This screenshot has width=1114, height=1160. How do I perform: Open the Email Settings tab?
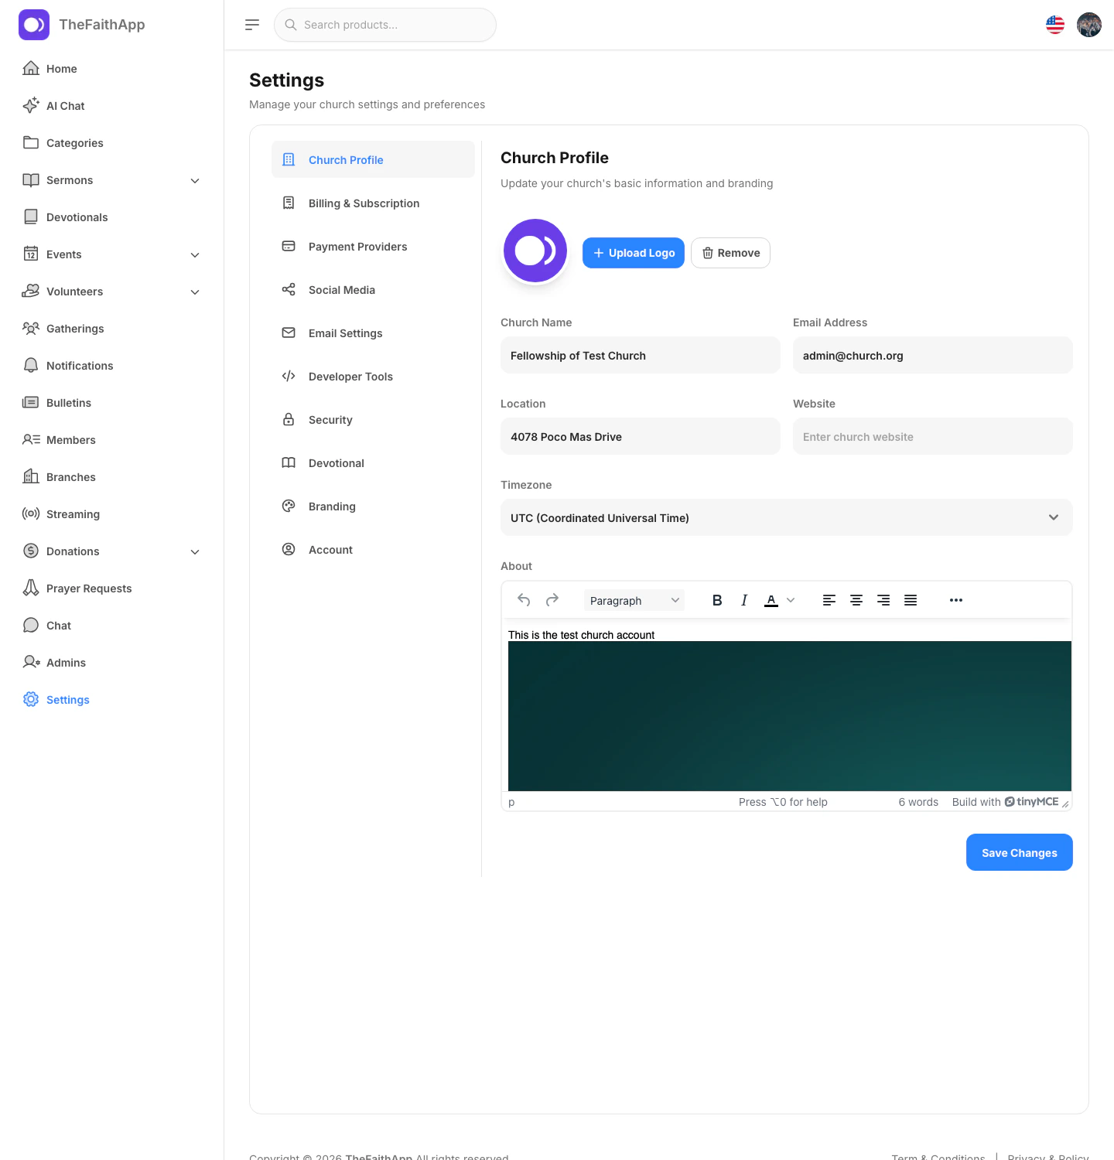(x=373, y=333)
